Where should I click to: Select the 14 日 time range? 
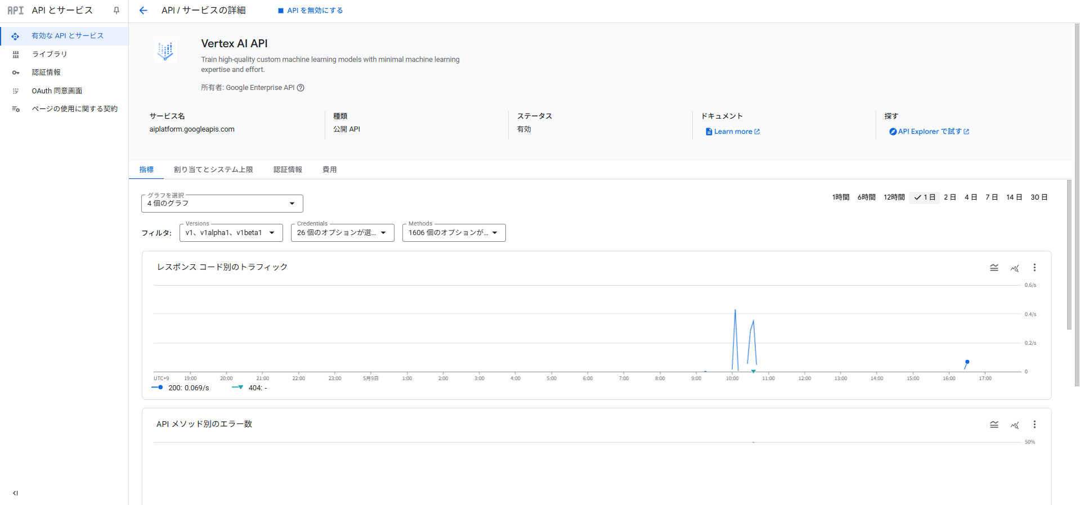pos(1014,197)
